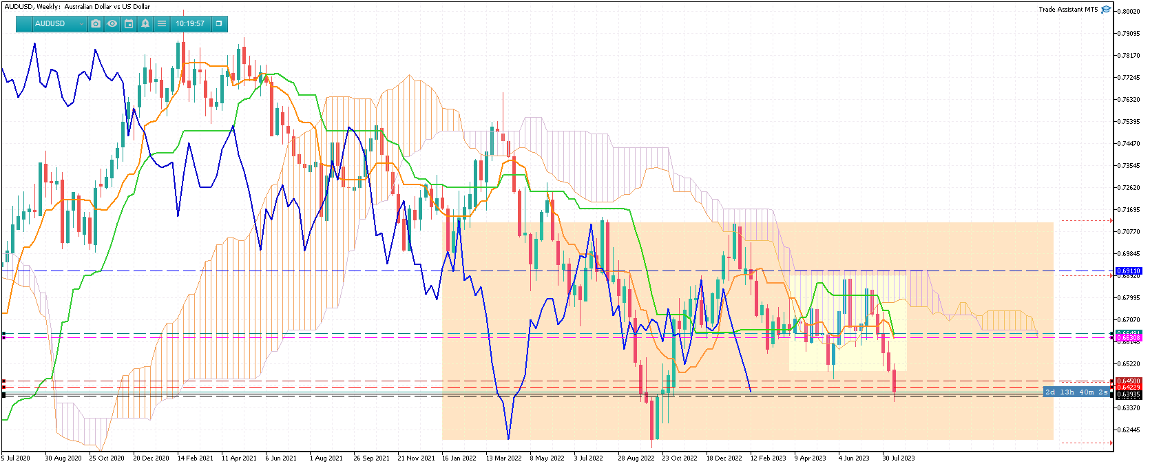Click the 30 Jul 2023 date on time axis
This screenshot has height=466, width=1150.
pos(899,458)
